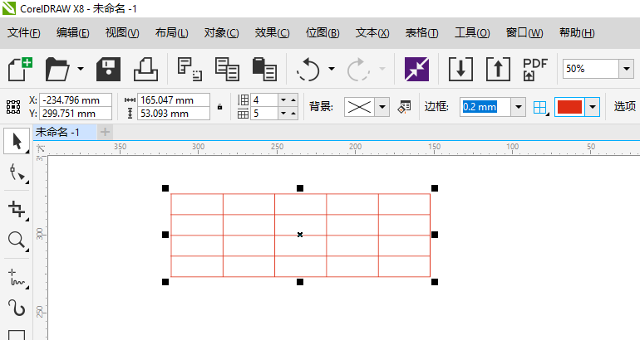Click the 选项 options button
Screen dimensions: 640x340
coord(625,107)
